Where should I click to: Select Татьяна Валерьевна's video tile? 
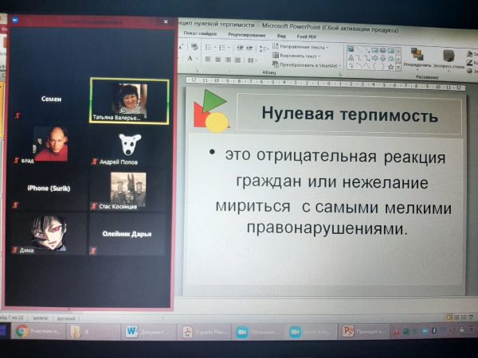(129, 100)
